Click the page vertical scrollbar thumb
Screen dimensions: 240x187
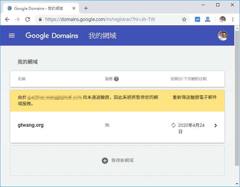tap(237, 98)
